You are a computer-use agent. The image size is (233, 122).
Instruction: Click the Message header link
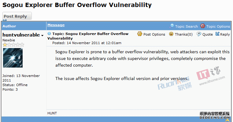coord(56,25)
